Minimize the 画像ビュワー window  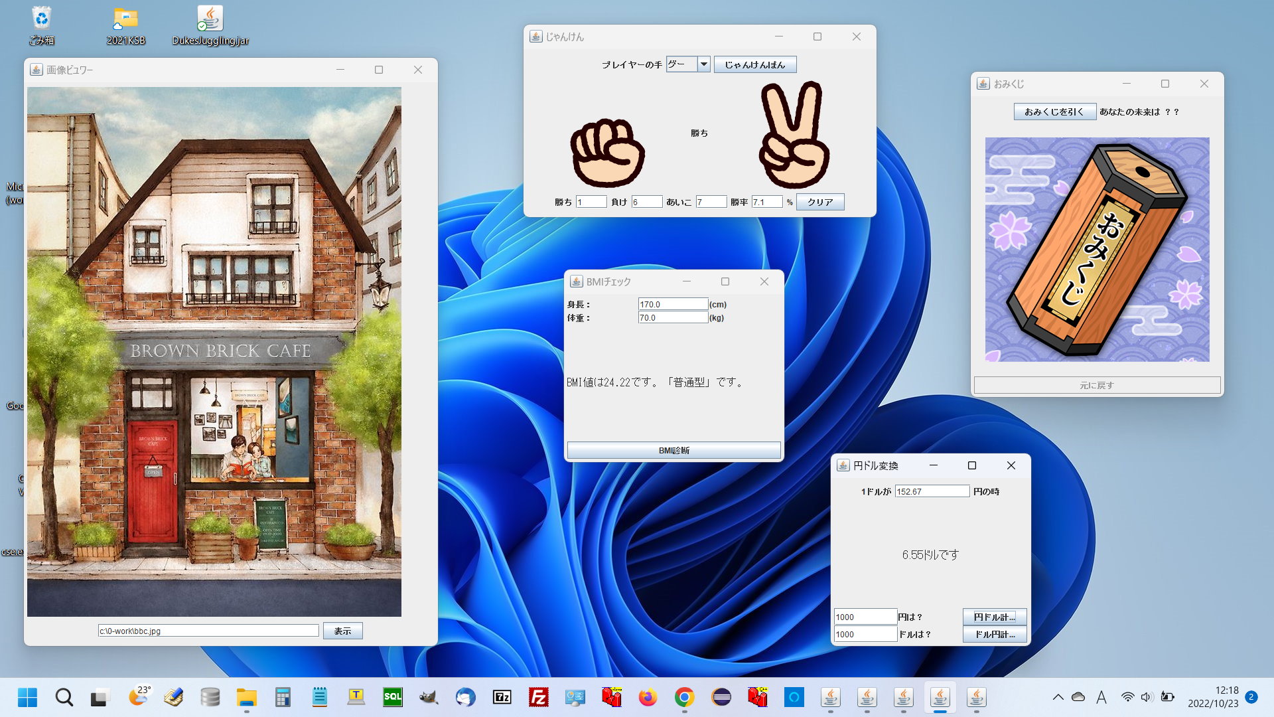point(340,70)
